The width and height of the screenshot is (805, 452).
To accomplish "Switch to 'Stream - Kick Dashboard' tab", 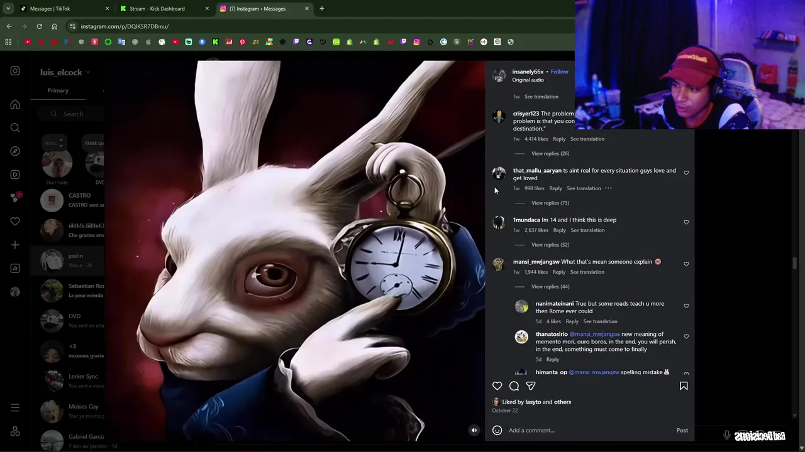I will click(164, 9).
